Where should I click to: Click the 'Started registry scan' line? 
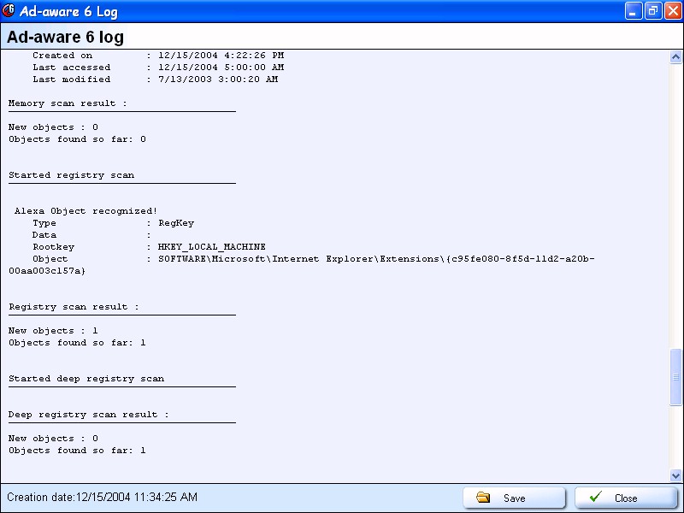pyautogui.click(x=72, y=175)
